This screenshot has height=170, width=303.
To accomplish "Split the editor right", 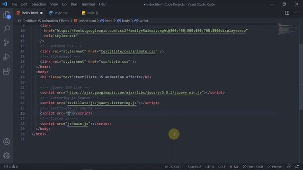I will [287, 13].
